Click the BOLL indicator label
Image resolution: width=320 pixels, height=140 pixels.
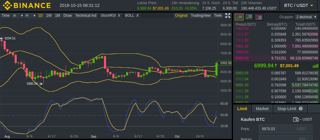pyautogui.click(x=129, y=16)
